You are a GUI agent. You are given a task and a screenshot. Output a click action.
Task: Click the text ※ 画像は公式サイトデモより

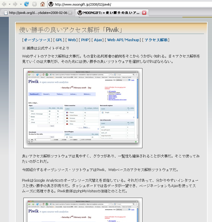tap(46, 48)
